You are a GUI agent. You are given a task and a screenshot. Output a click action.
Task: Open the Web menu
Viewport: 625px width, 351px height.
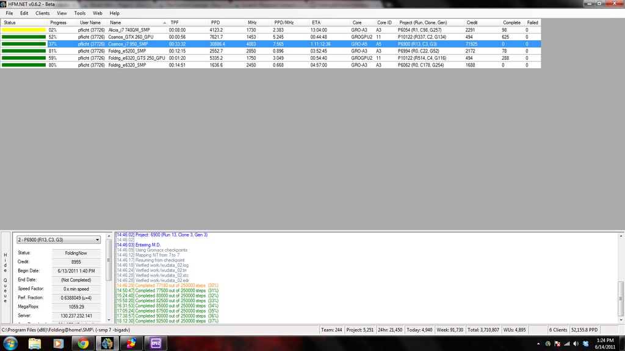click(97, 13)
